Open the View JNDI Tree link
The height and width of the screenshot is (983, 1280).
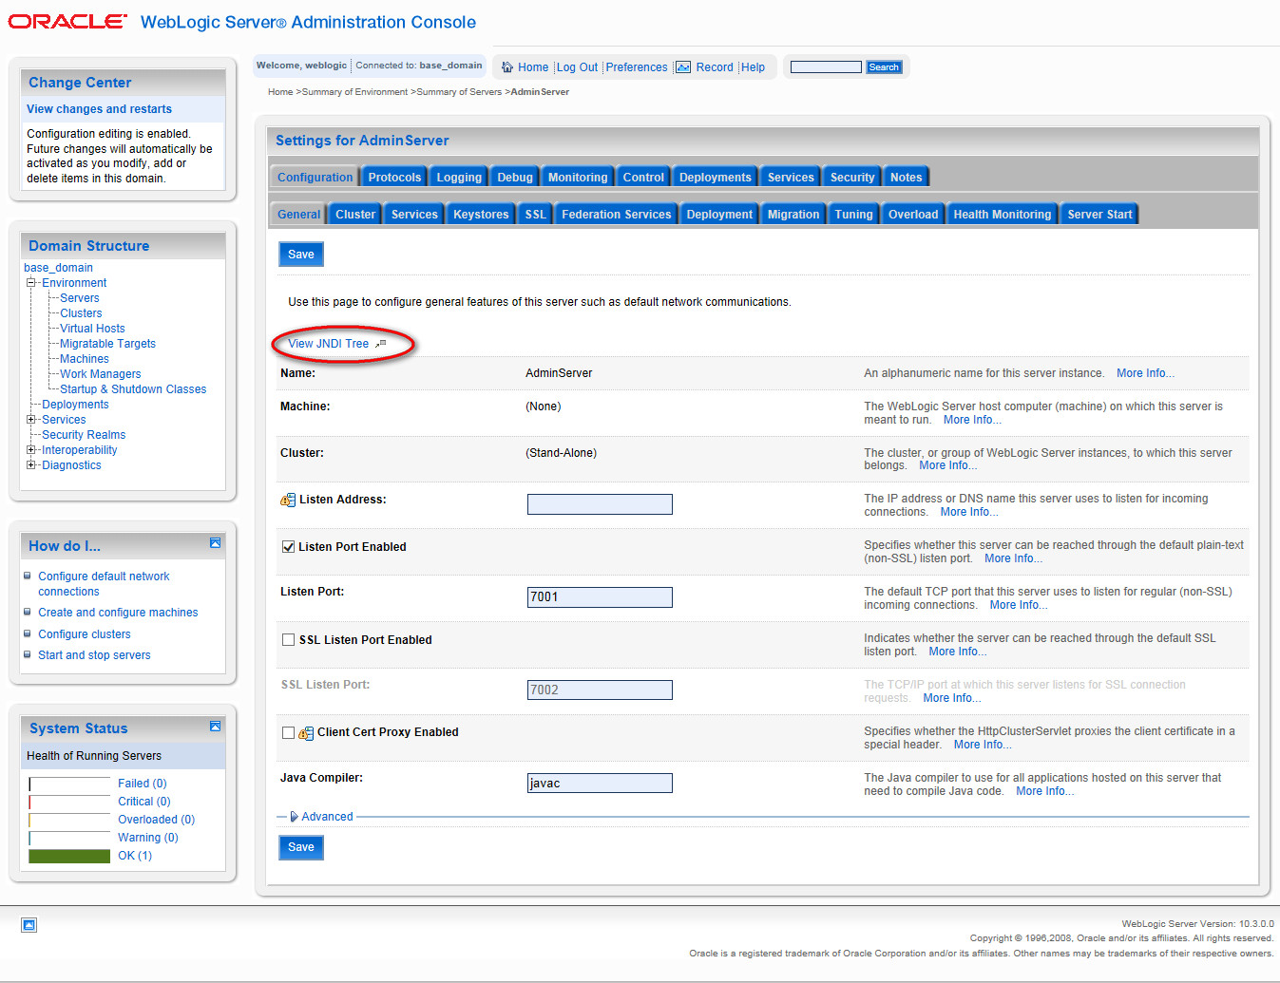(x=328, y=344)
